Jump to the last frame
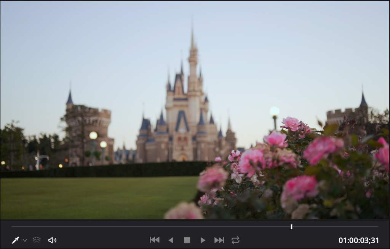390x249 pixels. click(x=219, y=240)
